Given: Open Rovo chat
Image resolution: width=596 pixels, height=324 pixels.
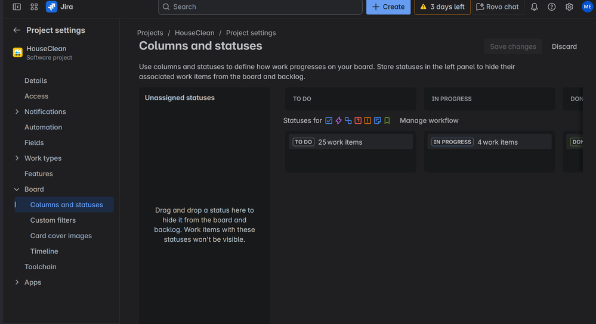Looking at the screenshot, I should point(498,7).
